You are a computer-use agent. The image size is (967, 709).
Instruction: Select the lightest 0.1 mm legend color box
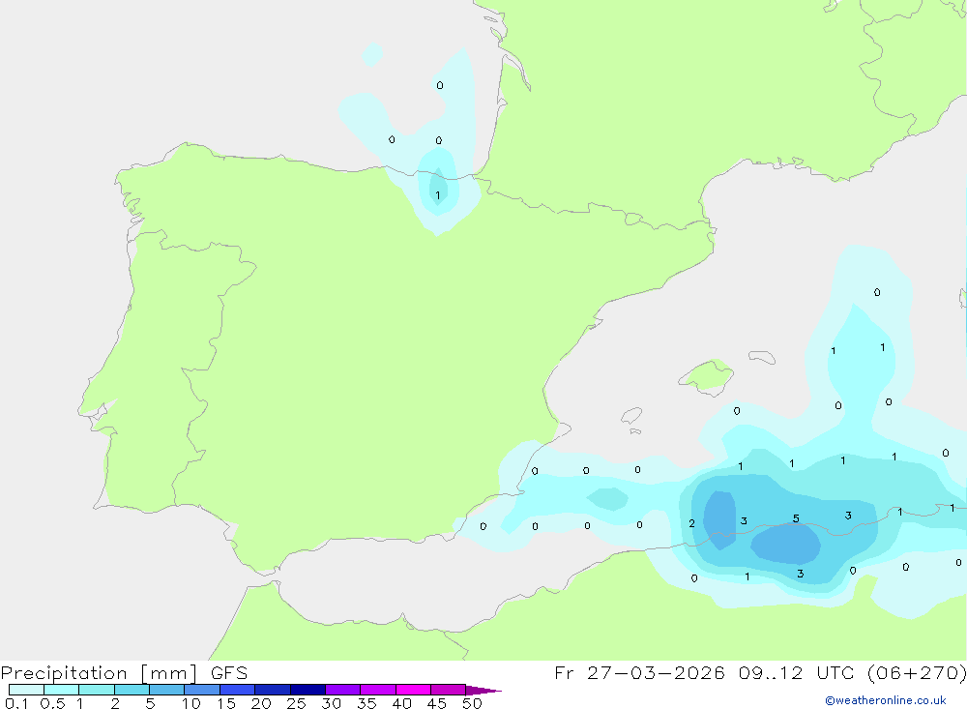[x=26, y=690]
